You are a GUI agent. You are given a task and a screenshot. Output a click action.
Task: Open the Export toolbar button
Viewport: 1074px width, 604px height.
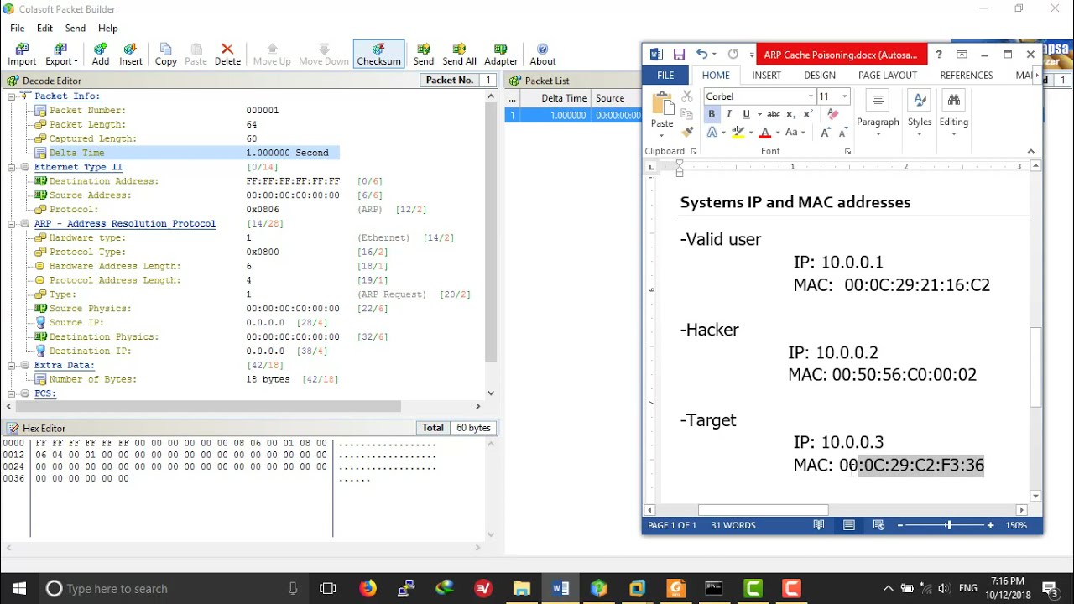coord(61,55)
